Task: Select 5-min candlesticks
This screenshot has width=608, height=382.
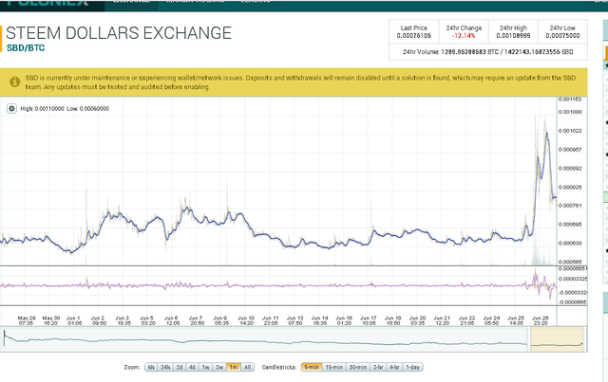Action: click(x=312, y=367)
